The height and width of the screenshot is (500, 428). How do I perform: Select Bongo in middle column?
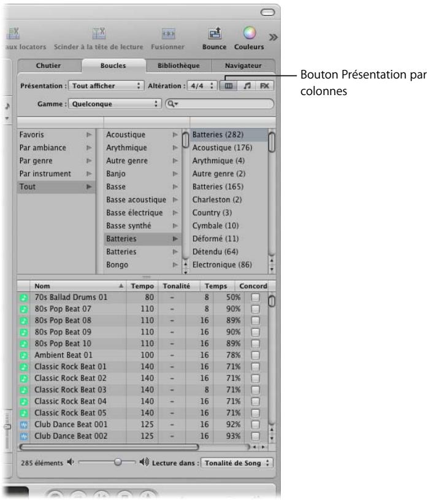click(x=142, y=264)
